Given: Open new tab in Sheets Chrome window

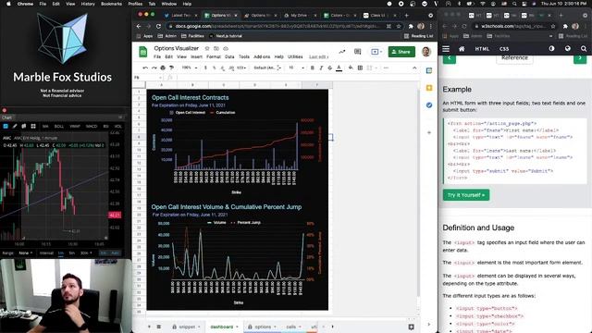Looking at the screenshot, I should (407, 16).
